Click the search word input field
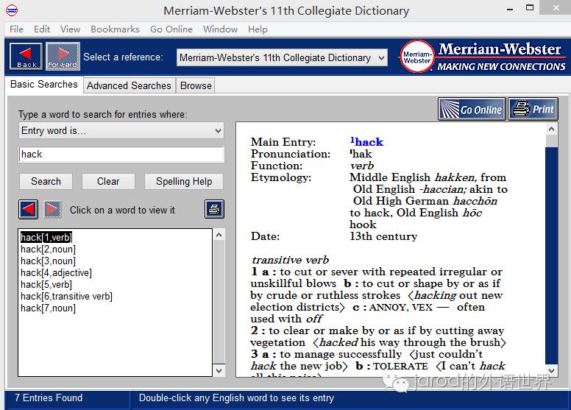The width and height of the screenshot is (571, 410). point(121,154)
